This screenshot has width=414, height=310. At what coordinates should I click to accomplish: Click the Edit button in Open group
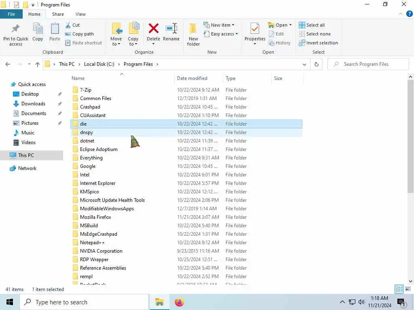coord(276,34)
